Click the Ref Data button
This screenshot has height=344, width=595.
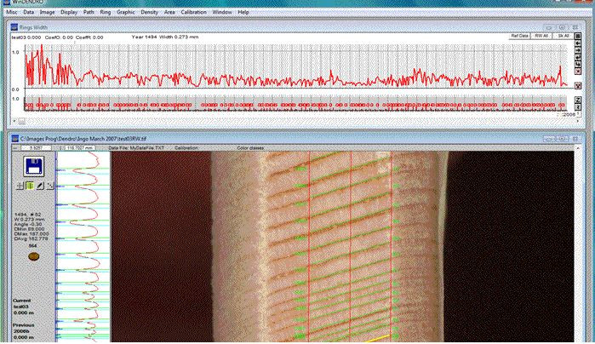click(x=519, y=36)
